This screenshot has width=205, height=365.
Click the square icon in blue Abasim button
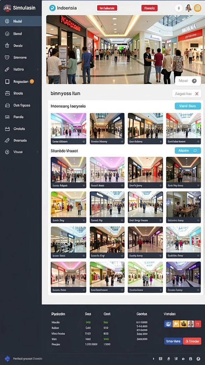click(x=195, y=151)
